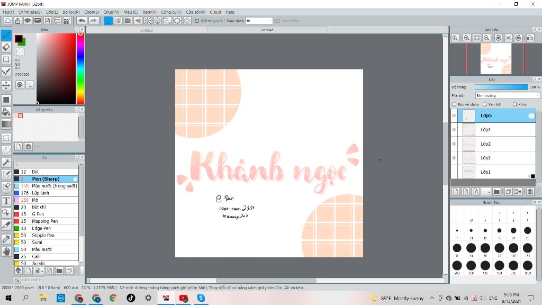The width and height of the screenshot is (542, 305).
Task: Open Windows Start menu
Action: [x=8, y=298]
